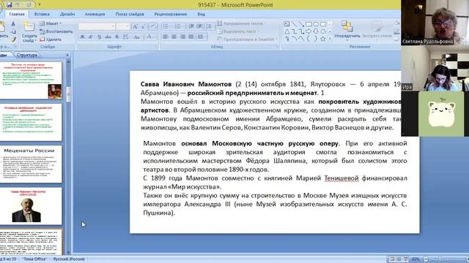The width and height of the screenshot is (469, 263).
Task: Click Преобразовать в SmartArt
Action: [247, 39]
